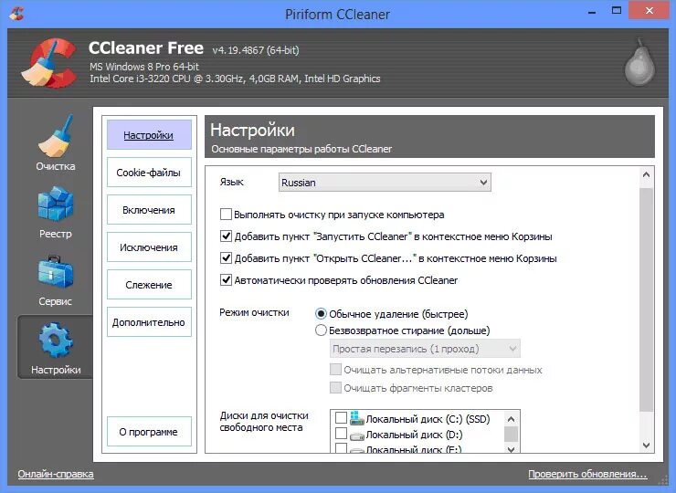Open the Простая перезапись (1 проход) dropdown
Viewport: 676px width, 493px height.
(425, 349)
